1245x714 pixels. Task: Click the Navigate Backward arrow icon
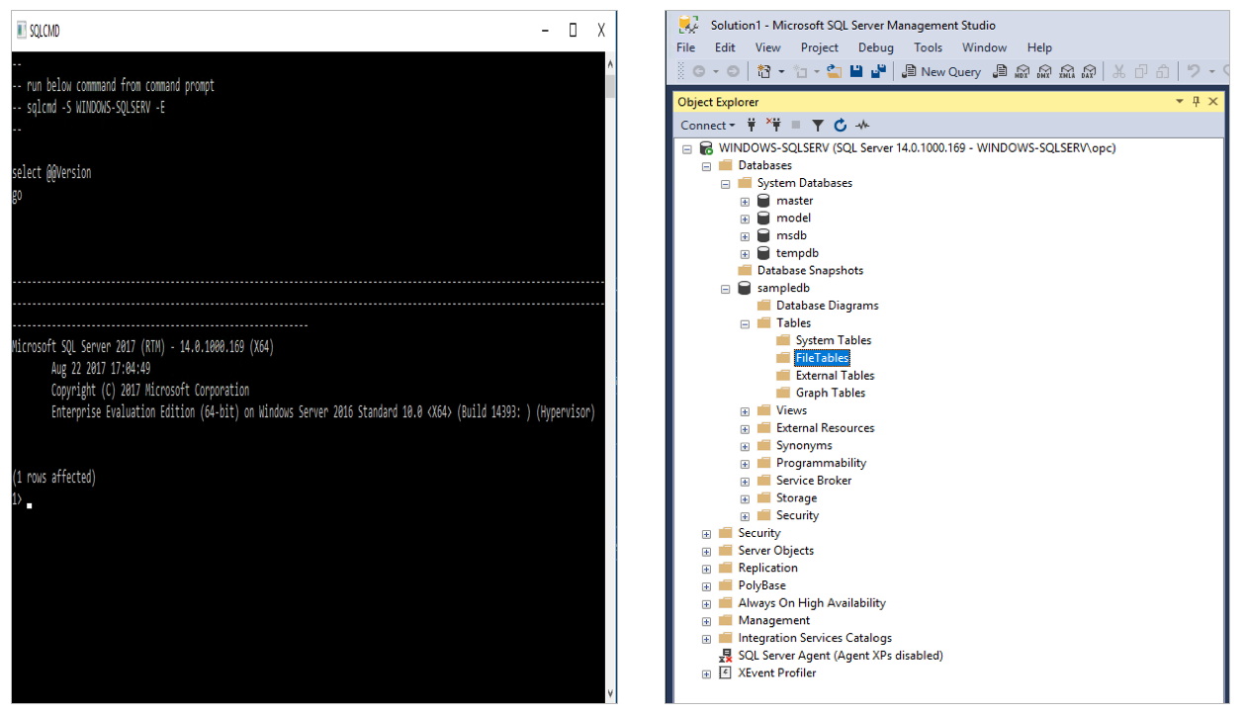pyautogui.click(x=699, y=71)
